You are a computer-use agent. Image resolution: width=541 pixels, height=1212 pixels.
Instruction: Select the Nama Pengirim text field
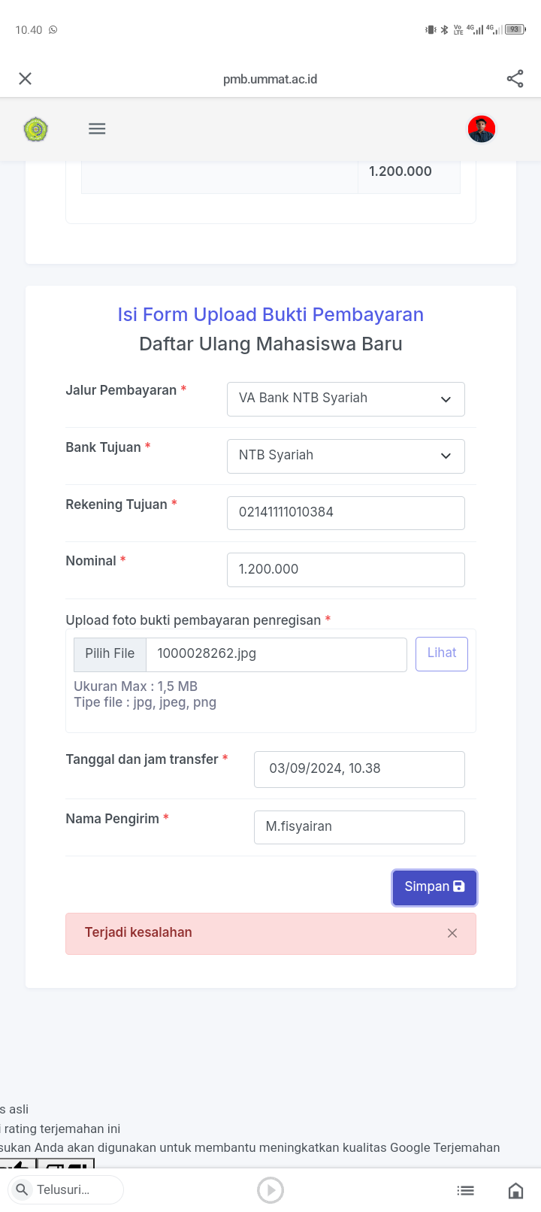[359, 827]
